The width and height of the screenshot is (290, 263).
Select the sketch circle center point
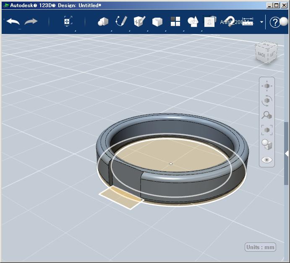171,164
